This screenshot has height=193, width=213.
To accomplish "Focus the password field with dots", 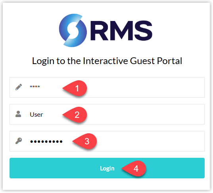I will click(107, 141).
